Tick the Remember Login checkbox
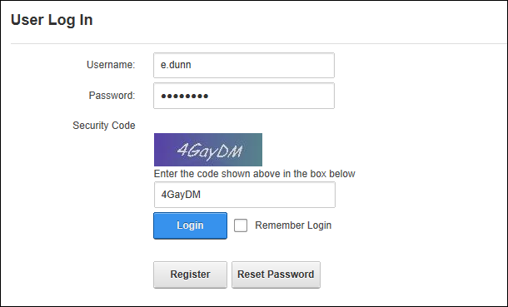 (x=241, y=225)
